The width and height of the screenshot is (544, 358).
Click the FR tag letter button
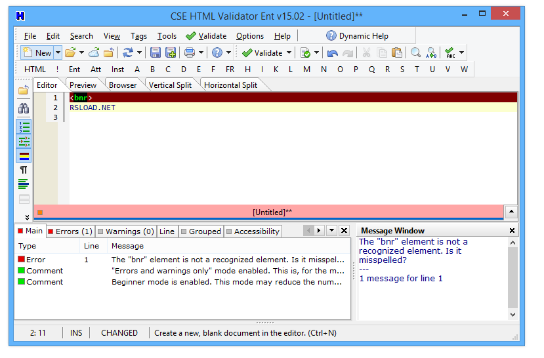pos(230,70)
